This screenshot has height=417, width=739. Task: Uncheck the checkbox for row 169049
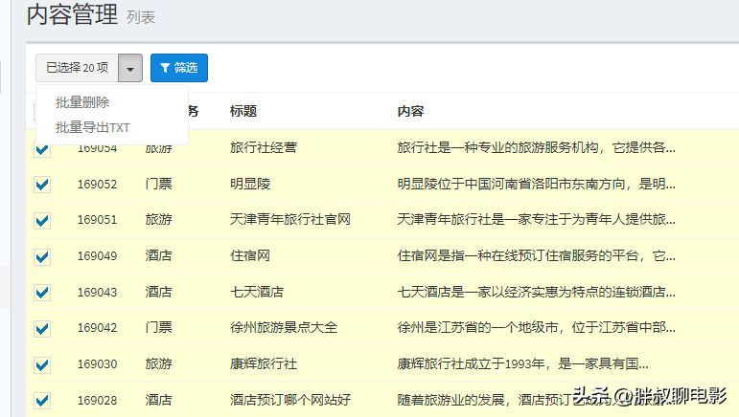point(42,256)
